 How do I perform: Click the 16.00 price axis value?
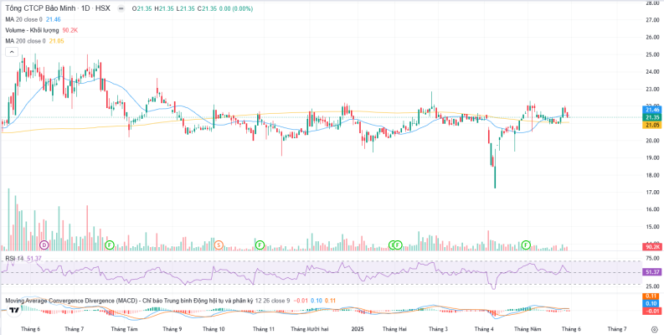point(652,209)
